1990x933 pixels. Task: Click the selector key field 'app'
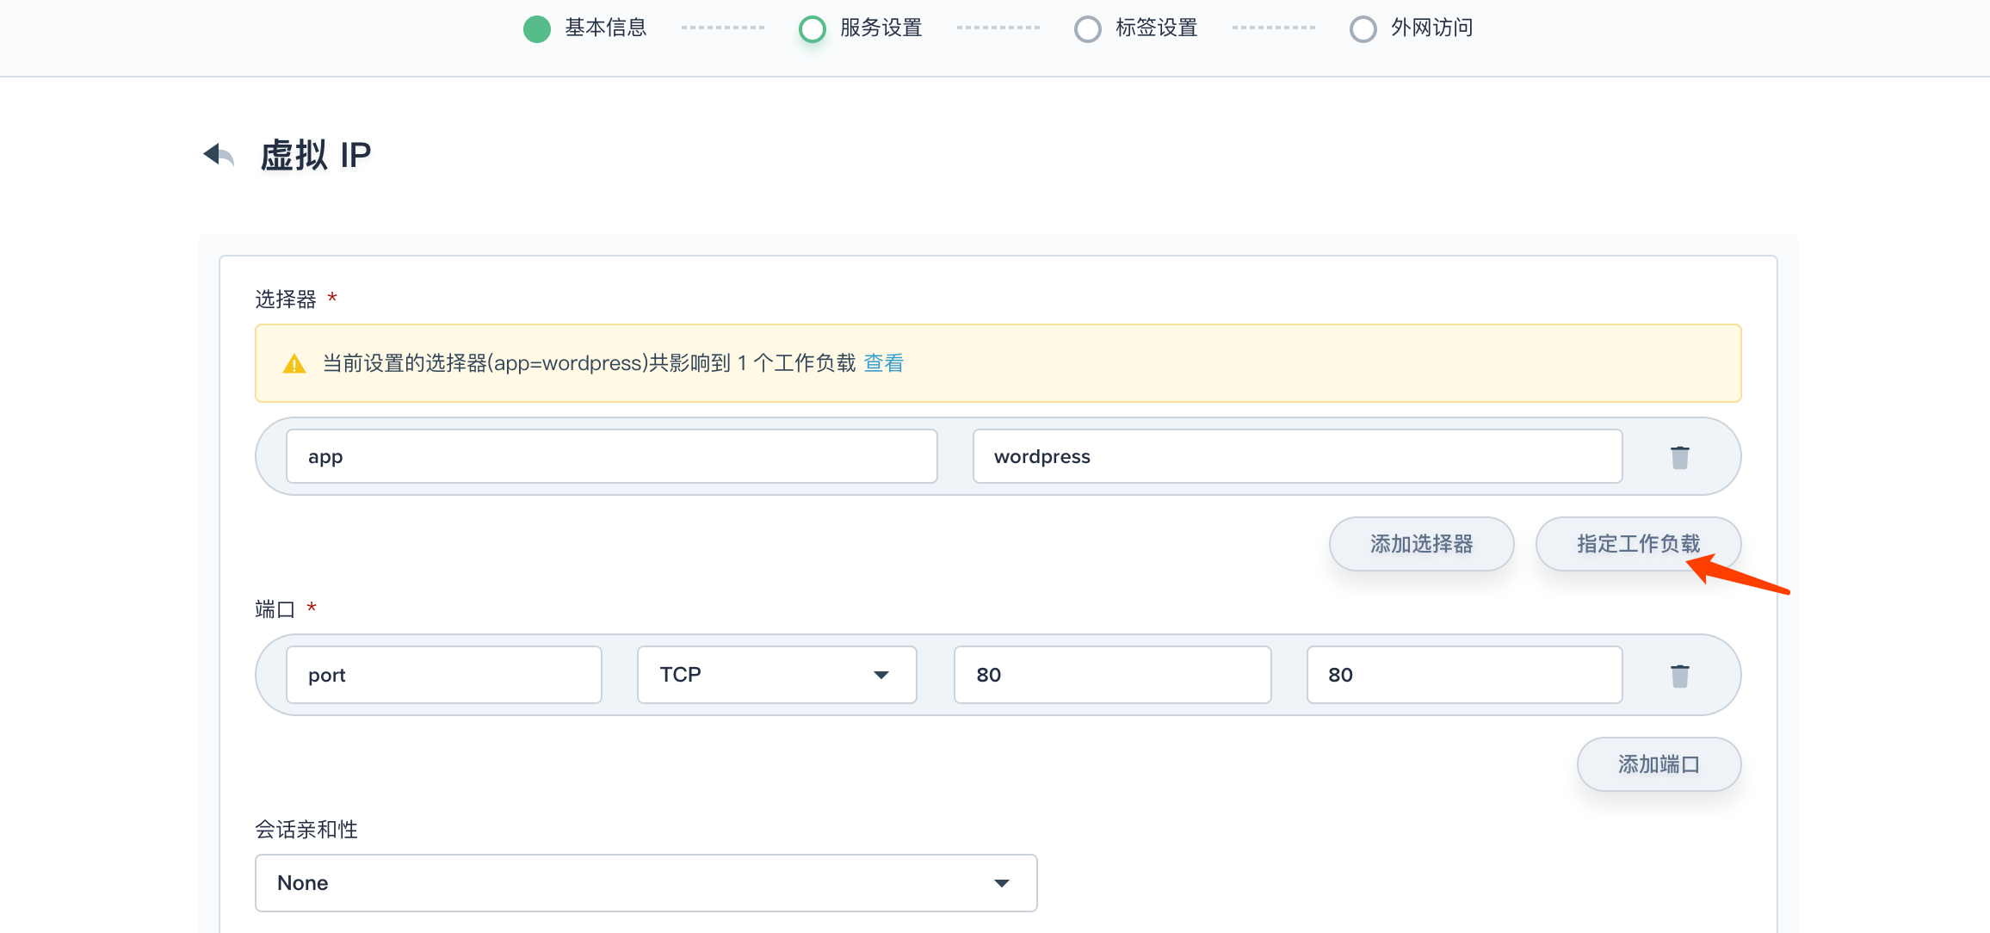(611, 457)
